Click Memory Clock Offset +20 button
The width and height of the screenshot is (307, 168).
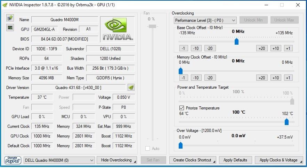pos(262,78)
